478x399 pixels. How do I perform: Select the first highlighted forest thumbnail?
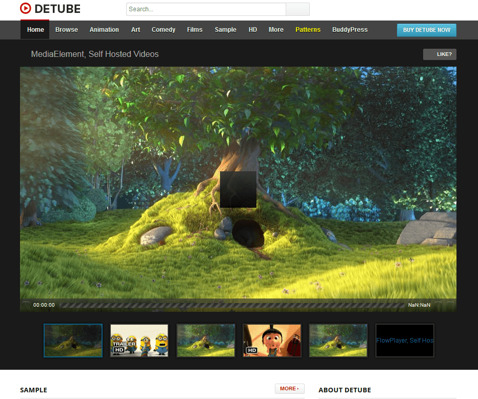point(73,341)
